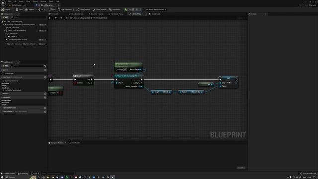Collapse the Capsule Component tree row
This screenshot has height=179, width=318.
[3, 25]
